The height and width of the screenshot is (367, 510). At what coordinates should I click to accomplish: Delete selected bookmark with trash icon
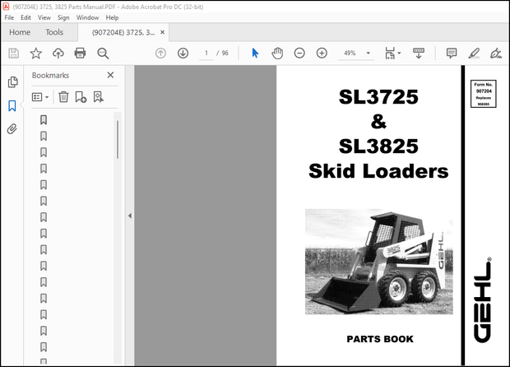[x=63, y=97]
